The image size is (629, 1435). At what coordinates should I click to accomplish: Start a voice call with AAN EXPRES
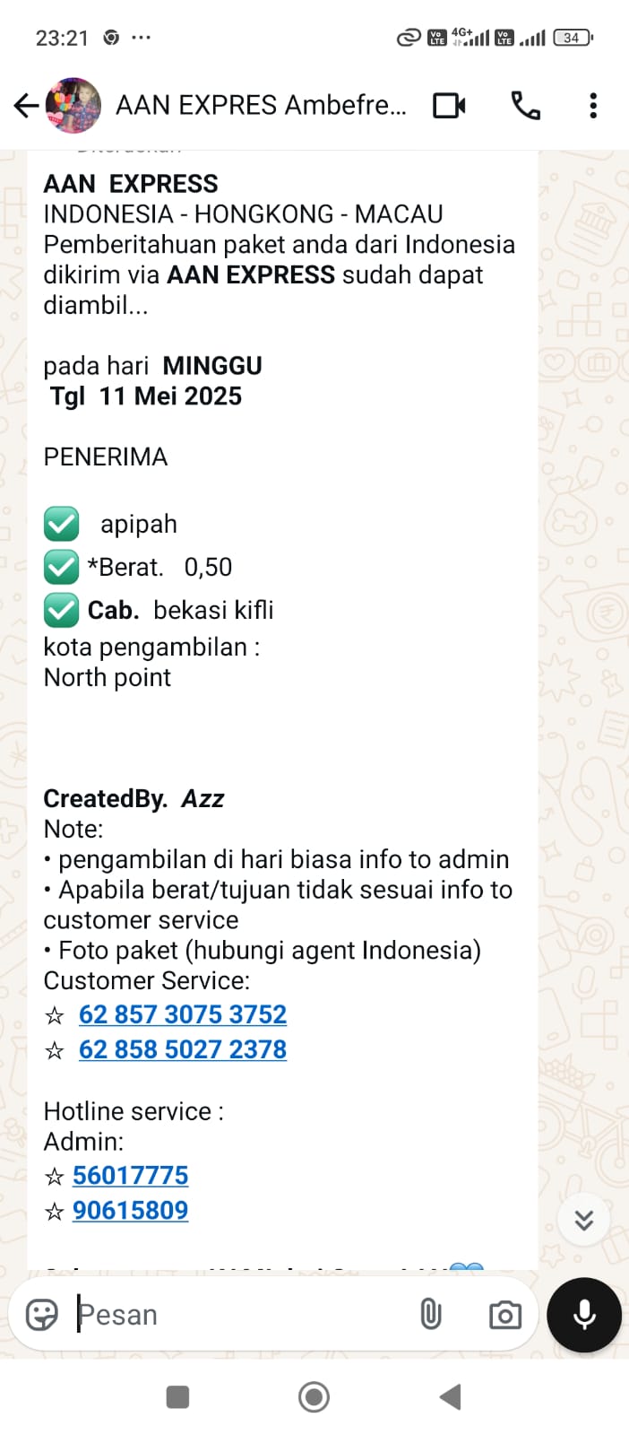(x=525, y=106)
